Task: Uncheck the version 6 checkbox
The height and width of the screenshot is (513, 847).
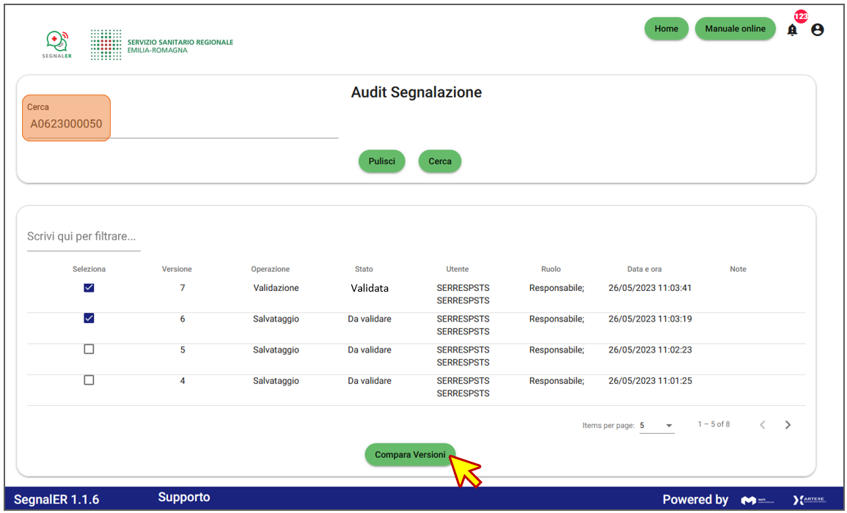Action: tap(89, 319)
